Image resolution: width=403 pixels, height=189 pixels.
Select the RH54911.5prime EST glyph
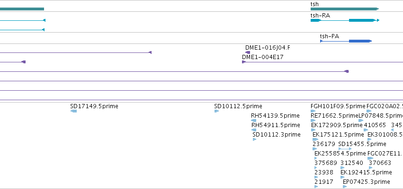coord(254,130)
